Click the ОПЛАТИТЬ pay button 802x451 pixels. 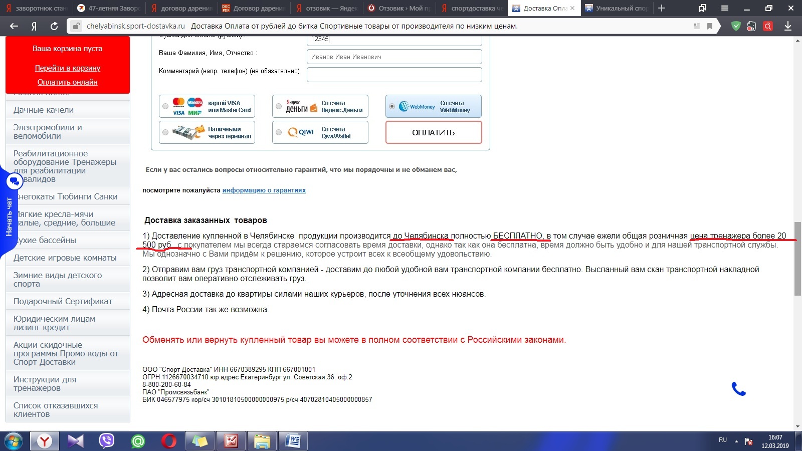[434, 132]
